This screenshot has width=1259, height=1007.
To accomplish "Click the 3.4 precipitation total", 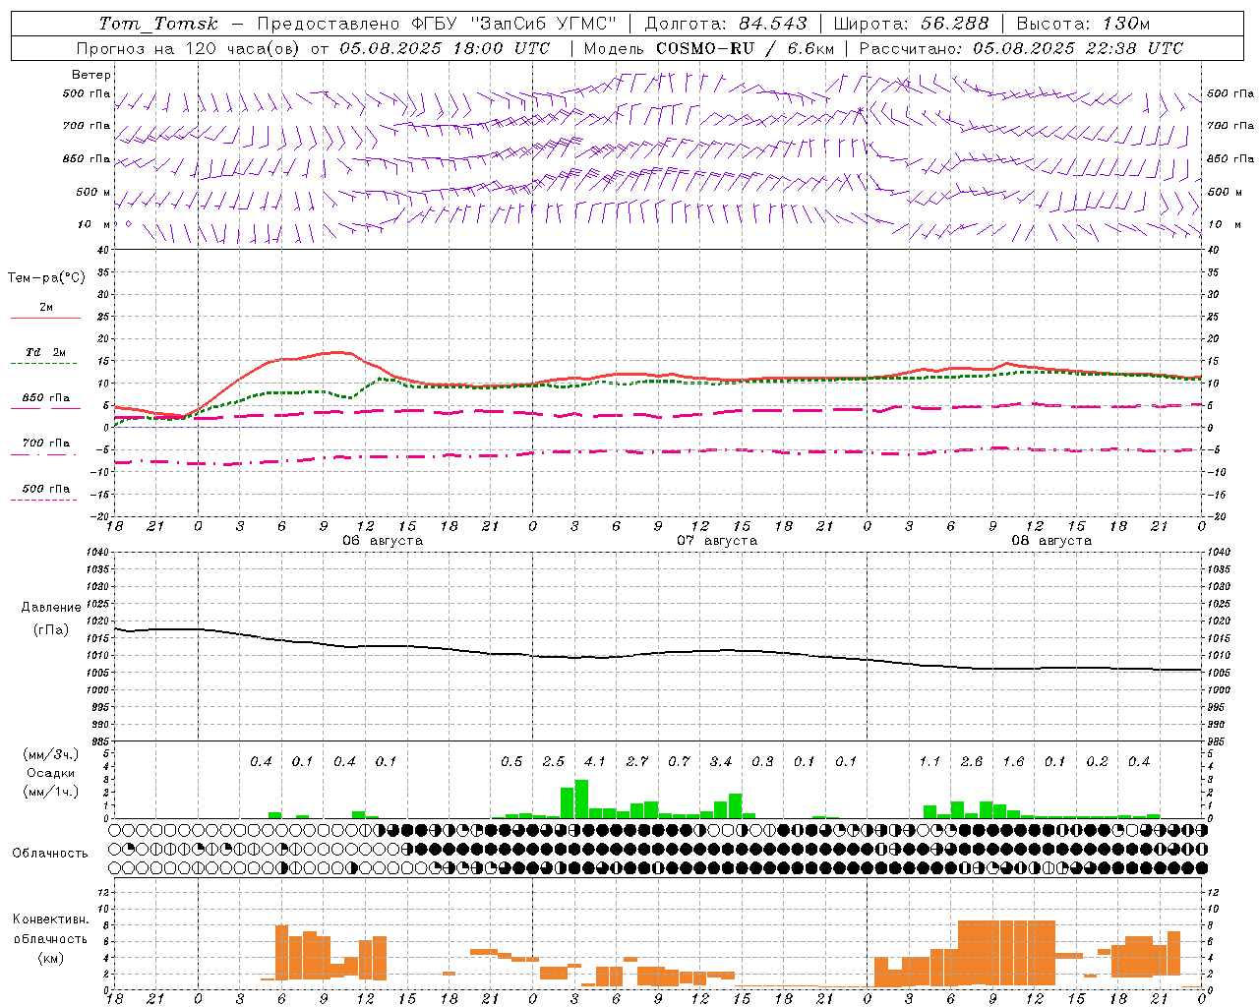I will 721,761.
